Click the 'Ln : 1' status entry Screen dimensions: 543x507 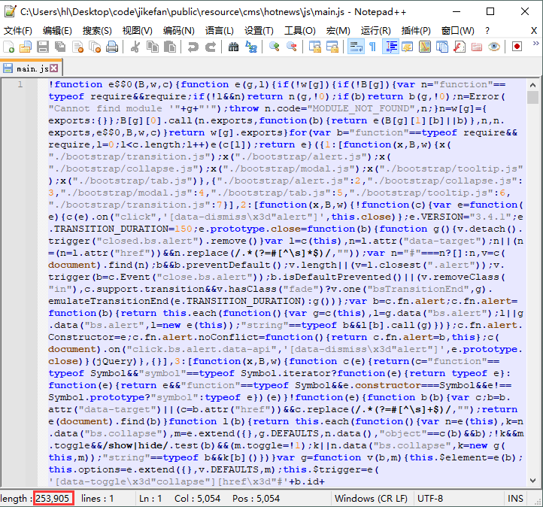point(150,498)
